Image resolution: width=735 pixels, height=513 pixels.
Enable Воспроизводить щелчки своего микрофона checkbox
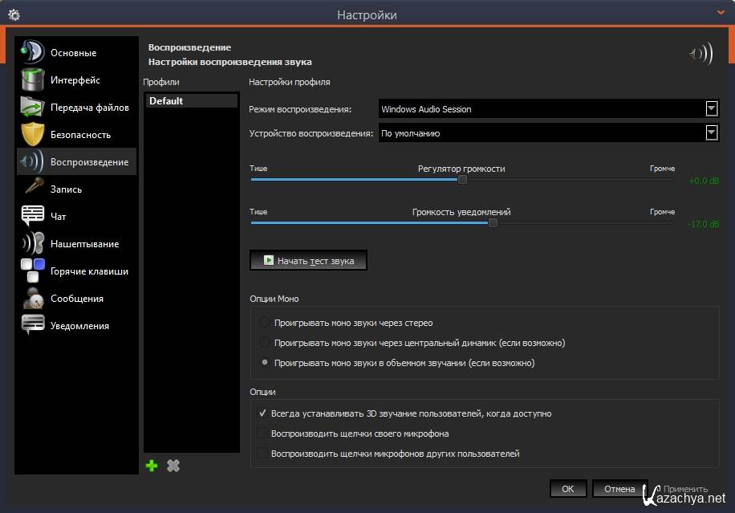coord(262,434)
